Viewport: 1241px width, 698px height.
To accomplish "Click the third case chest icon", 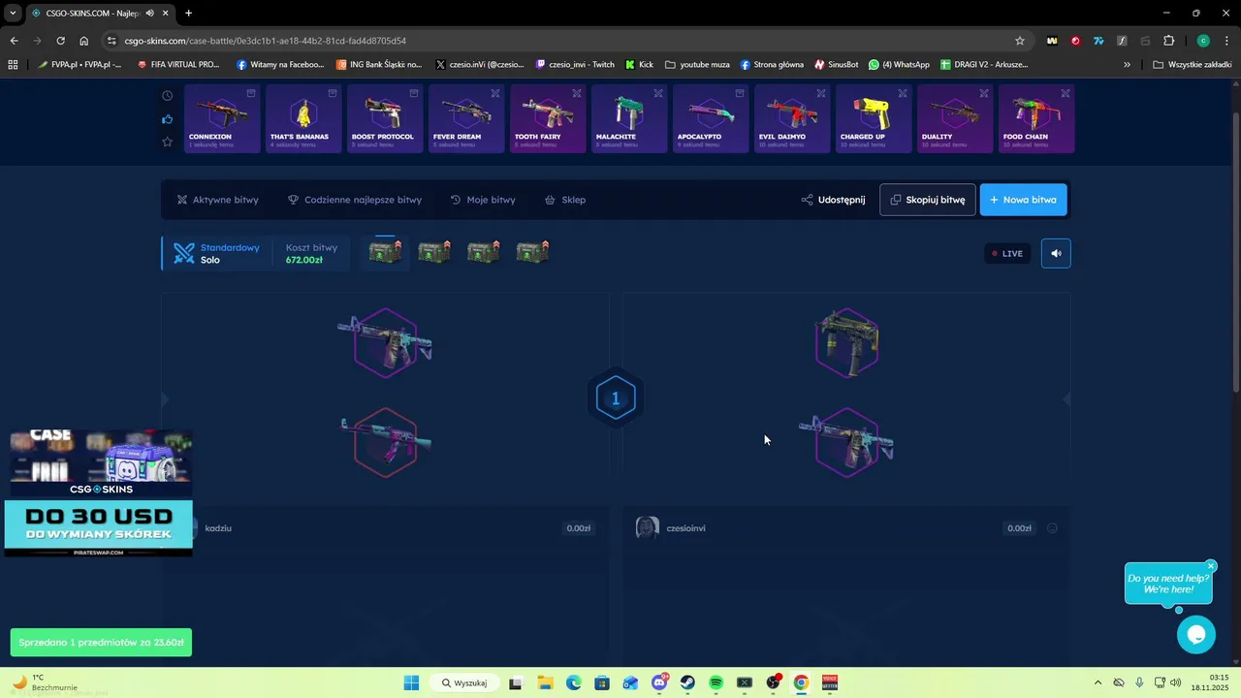I will [484, 252].
